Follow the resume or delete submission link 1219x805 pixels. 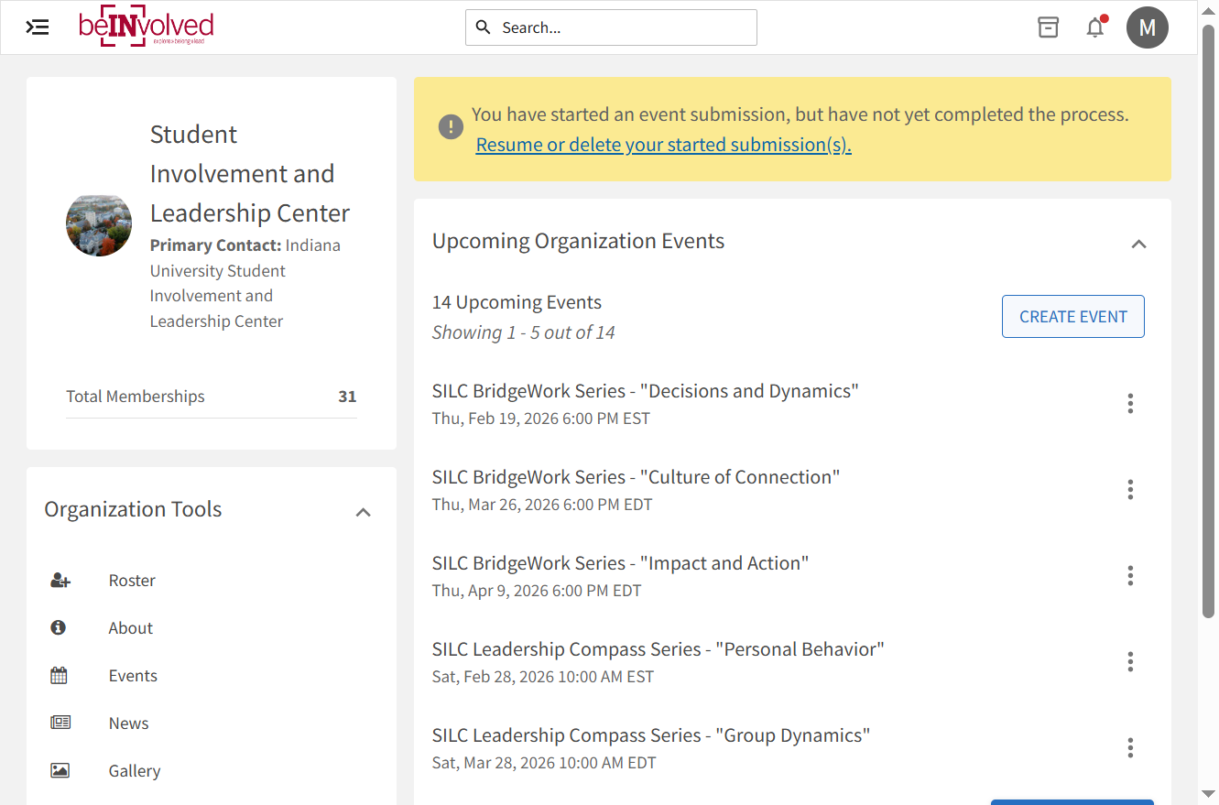coord(664,145)
